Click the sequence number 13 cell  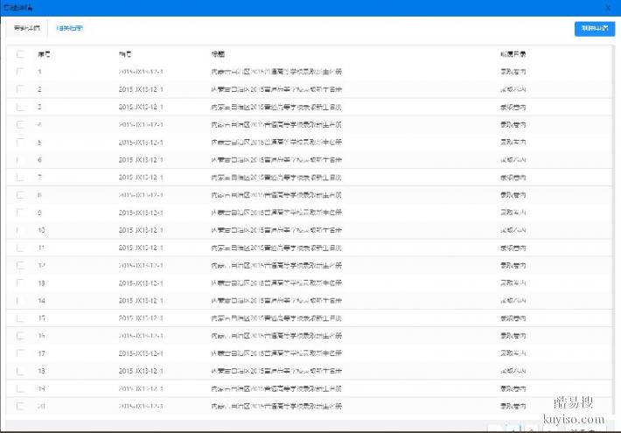pyautogui.click(x=41, y=283)
